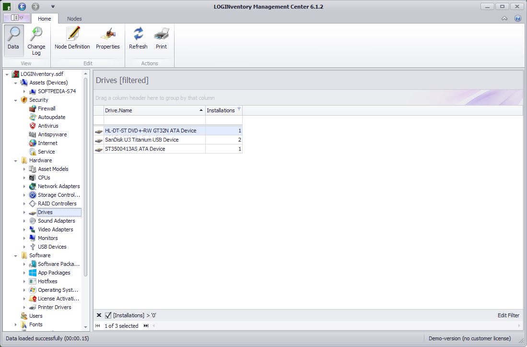Collapse the ribbon with the chevron

coord(504,19)
